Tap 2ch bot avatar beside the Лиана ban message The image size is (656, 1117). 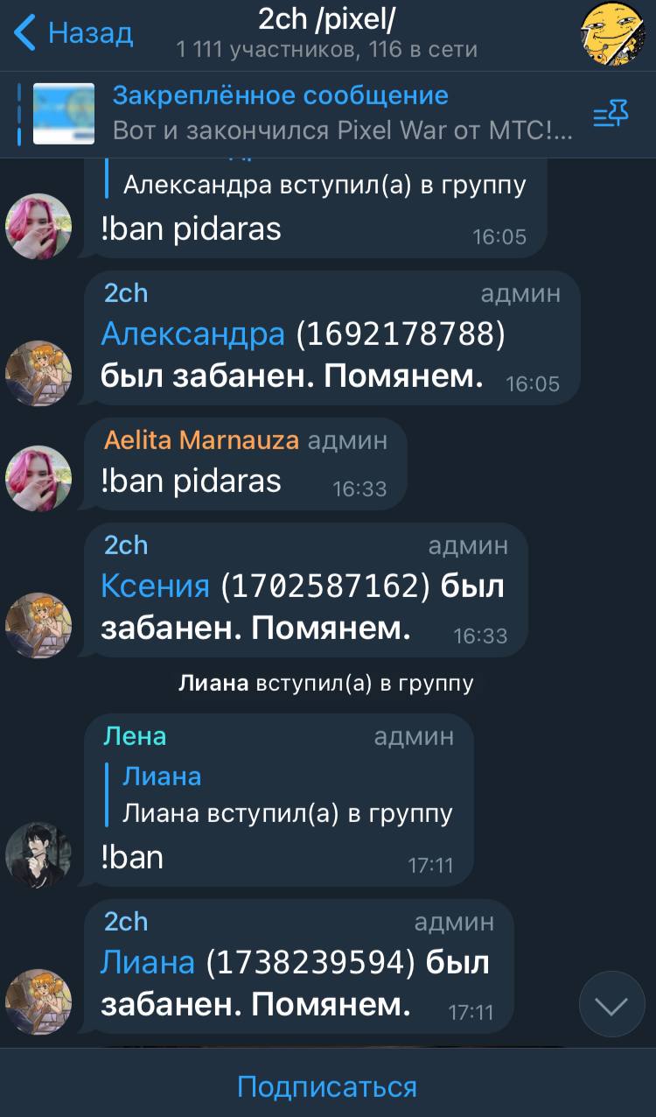[x=38, y=1001]
